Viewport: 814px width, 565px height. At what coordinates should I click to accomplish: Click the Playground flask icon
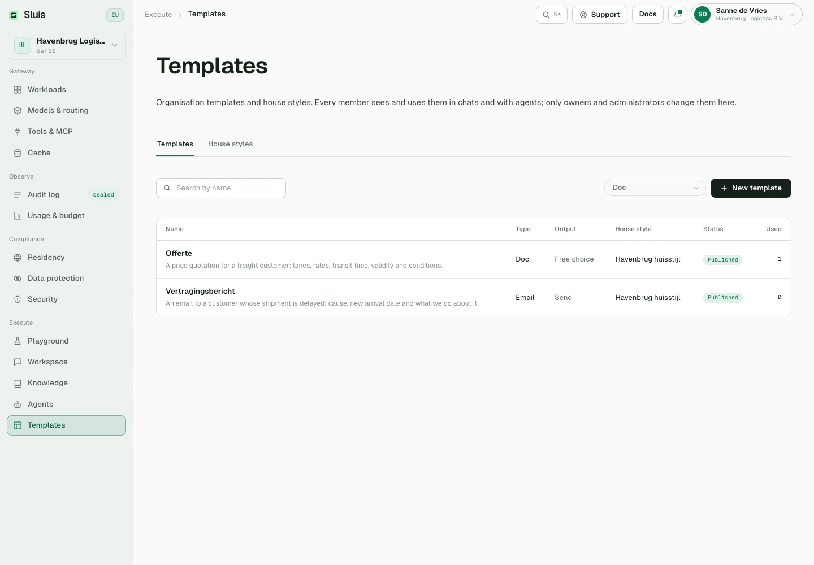pyautogui.click(x=18, y=341)
